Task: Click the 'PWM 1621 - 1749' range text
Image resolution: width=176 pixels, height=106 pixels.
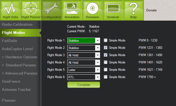Action: 150,70
